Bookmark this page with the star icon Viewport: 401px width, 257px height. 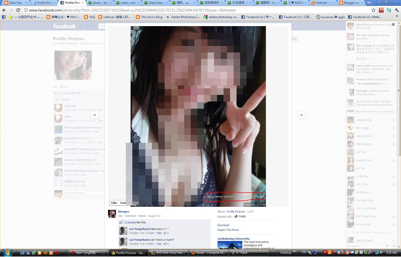[x=373, y=10]
